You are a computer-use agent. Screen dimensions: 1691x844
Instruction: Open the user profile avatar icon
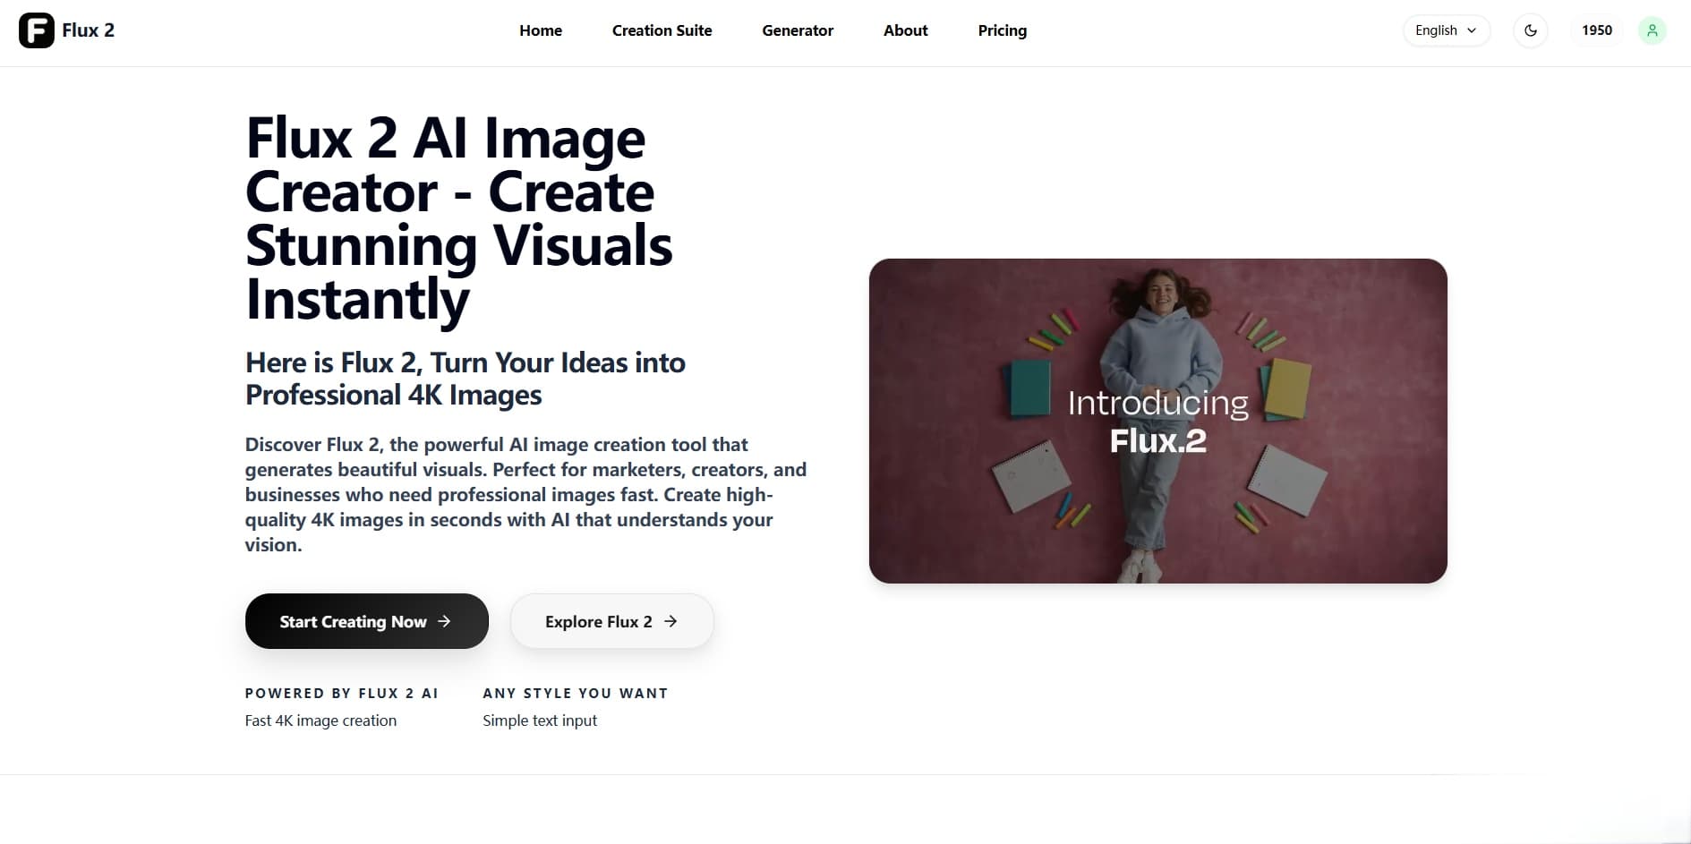coord(1652,30)
